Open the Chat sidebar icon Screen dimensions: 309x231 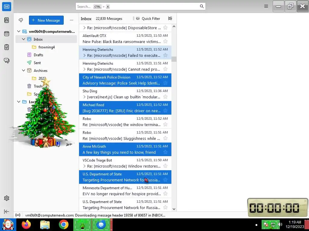click(7, 60)
